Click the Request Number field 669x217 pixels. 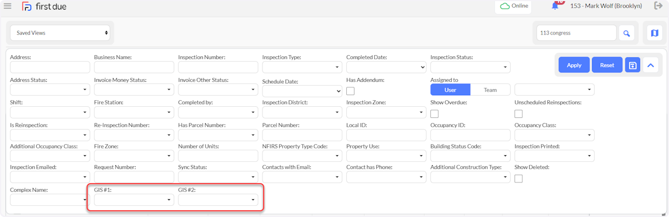pos(134,177)
